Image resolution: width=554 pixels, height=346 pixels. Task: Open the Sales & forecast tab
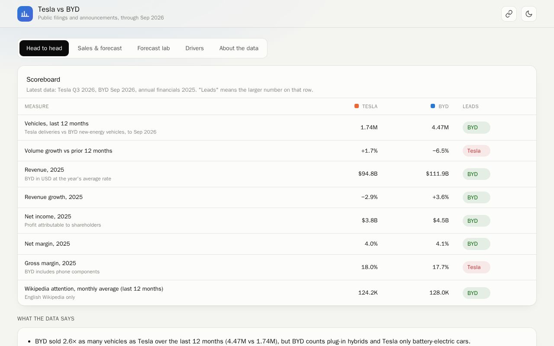click(x=100, y=48)
